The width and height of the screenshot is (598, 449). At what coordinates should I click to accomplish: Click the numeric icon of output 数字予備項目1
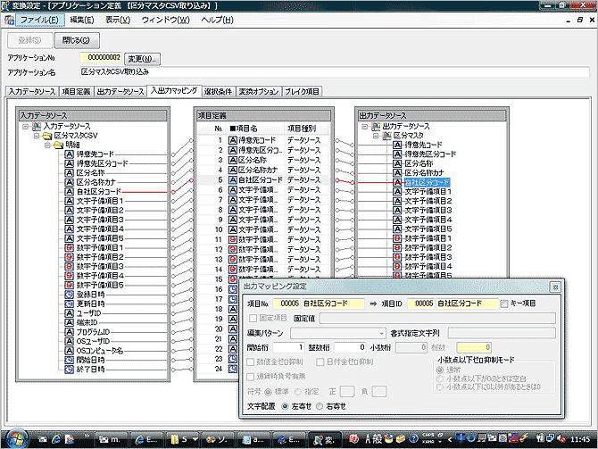click(x=397, y=238)
